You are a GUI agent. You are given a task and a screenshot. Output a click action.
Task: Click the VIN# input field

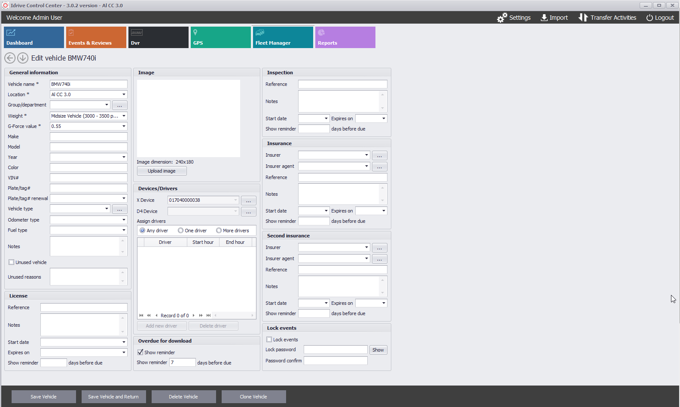point(88,178)
